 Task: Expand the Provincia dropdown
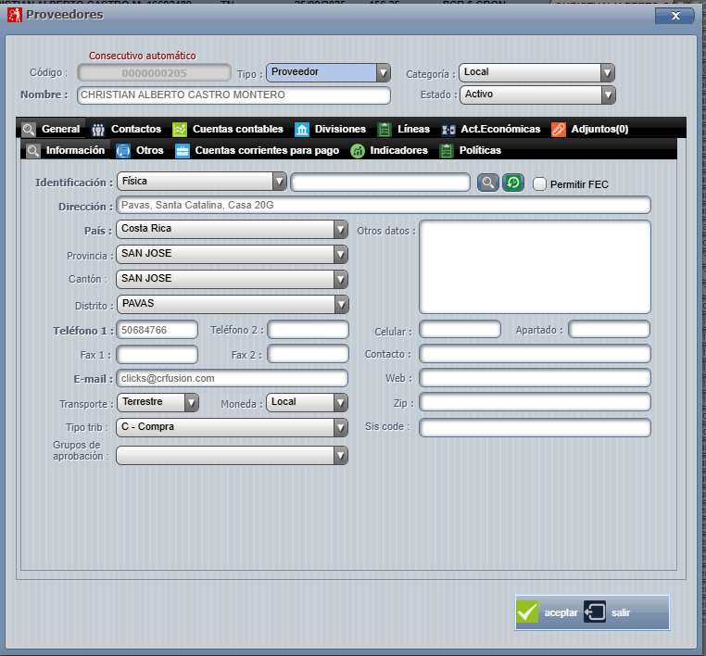click(x=341, y=254)
